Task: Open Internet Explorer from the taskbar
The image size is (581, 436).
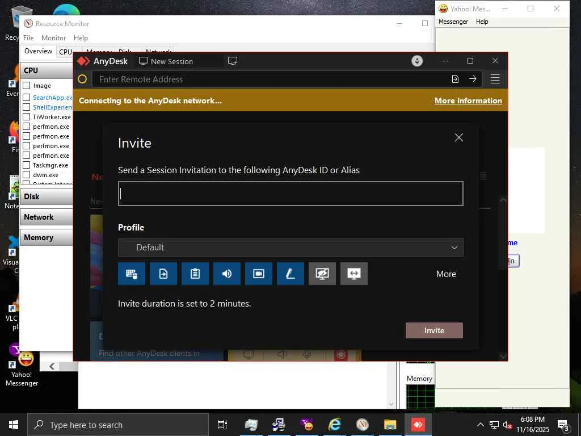Action: pos(335,425)
